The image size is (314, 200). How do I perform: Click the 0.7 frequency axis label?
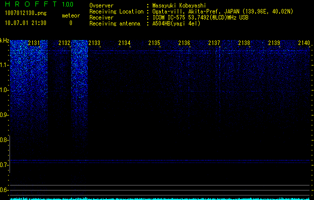(x=4, y=165)
